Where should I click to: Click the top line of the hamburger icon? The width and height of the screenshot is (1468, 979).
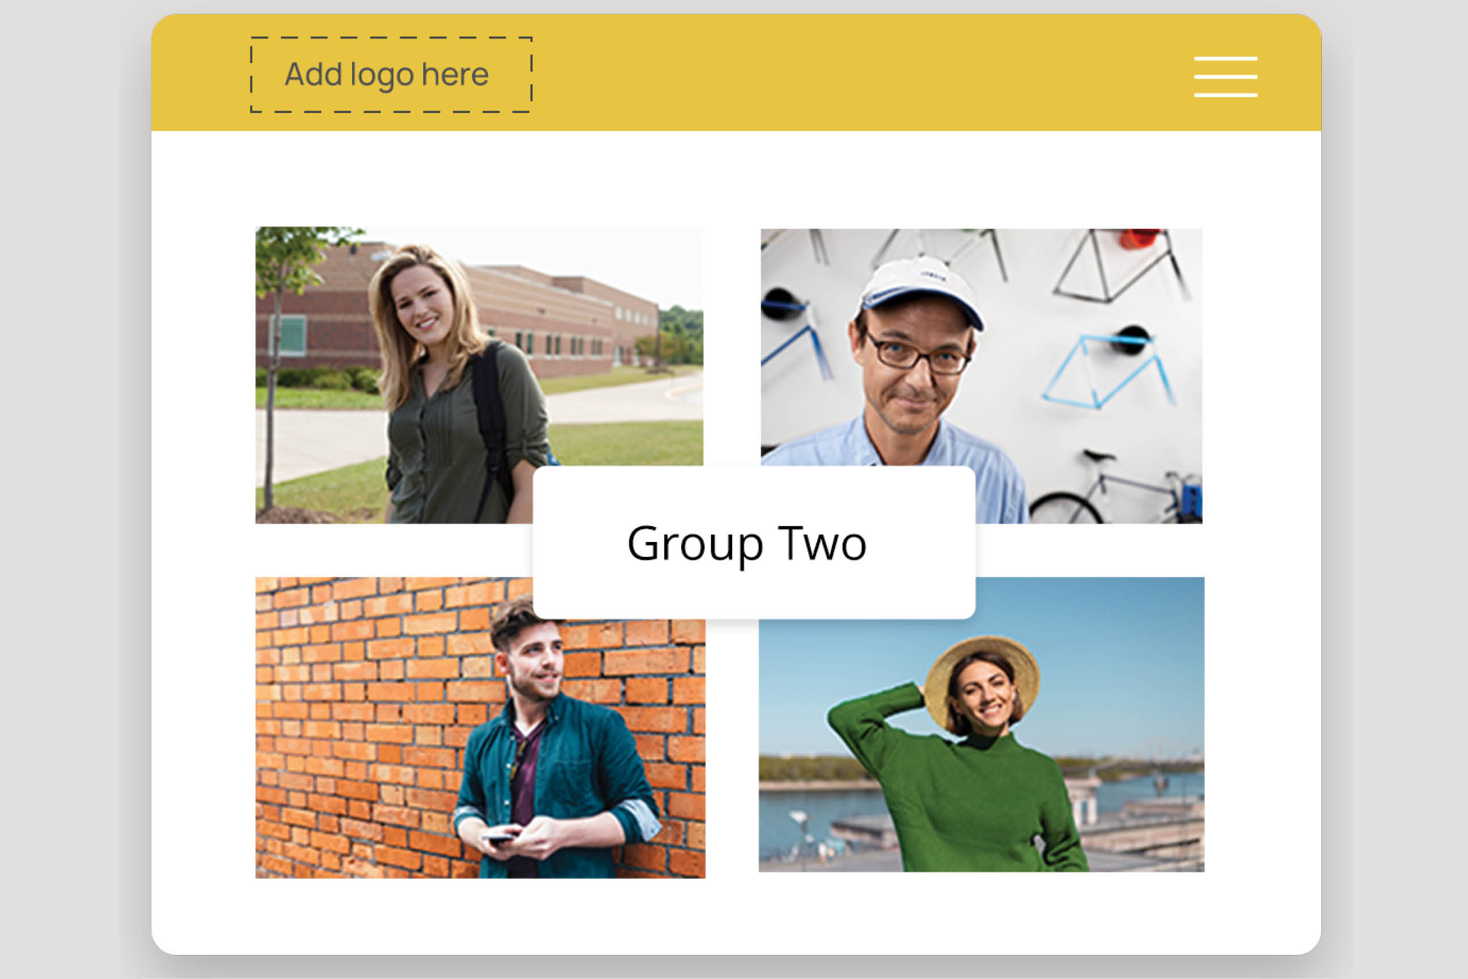[x=1225, y=57]
